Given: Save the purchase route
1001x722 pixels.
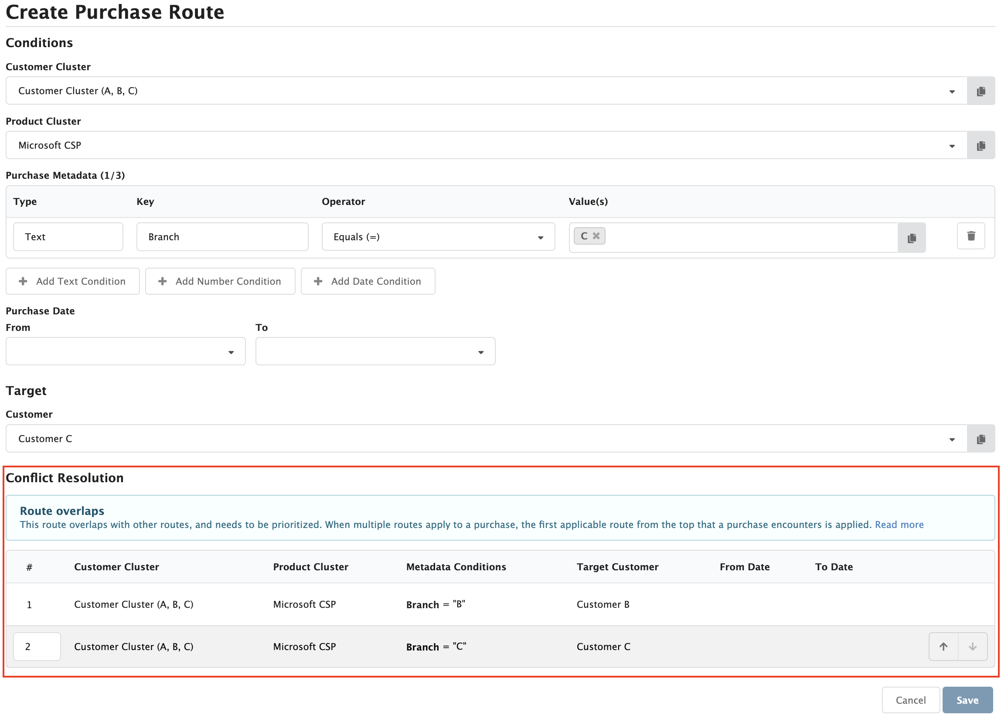Looking at the screenshot, I should (967, 700).
